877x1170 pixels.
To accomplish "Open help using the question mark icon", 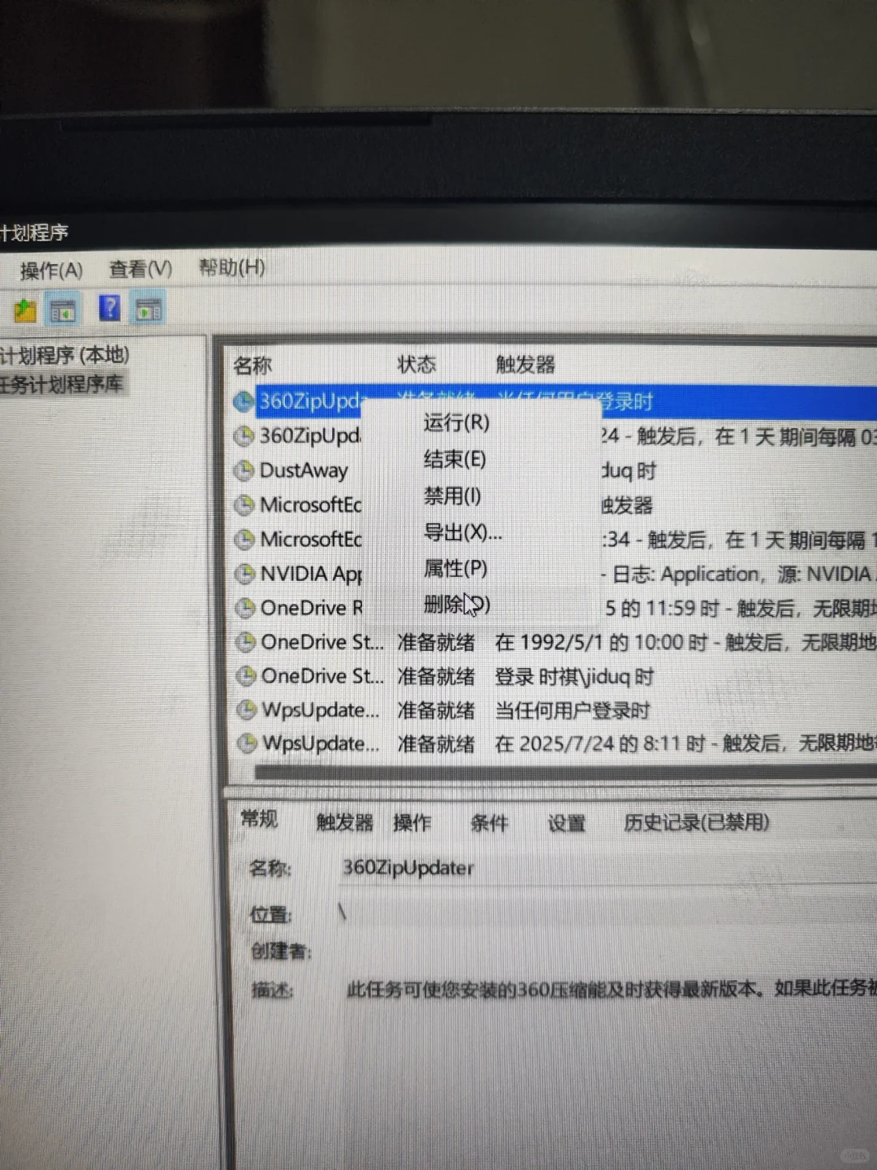I will 110,309.
